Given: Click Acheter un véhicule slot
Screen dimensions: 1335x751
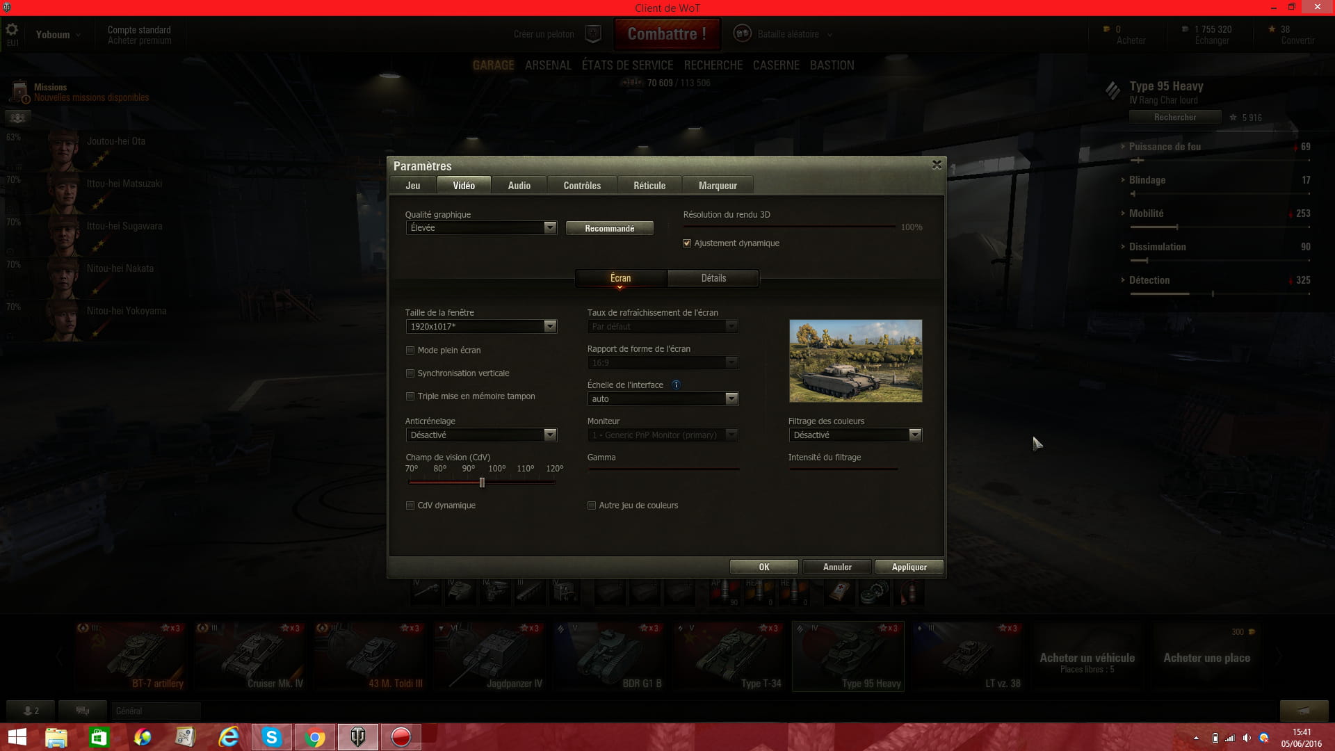Looking at the screenshot, I should [1087, 656].
